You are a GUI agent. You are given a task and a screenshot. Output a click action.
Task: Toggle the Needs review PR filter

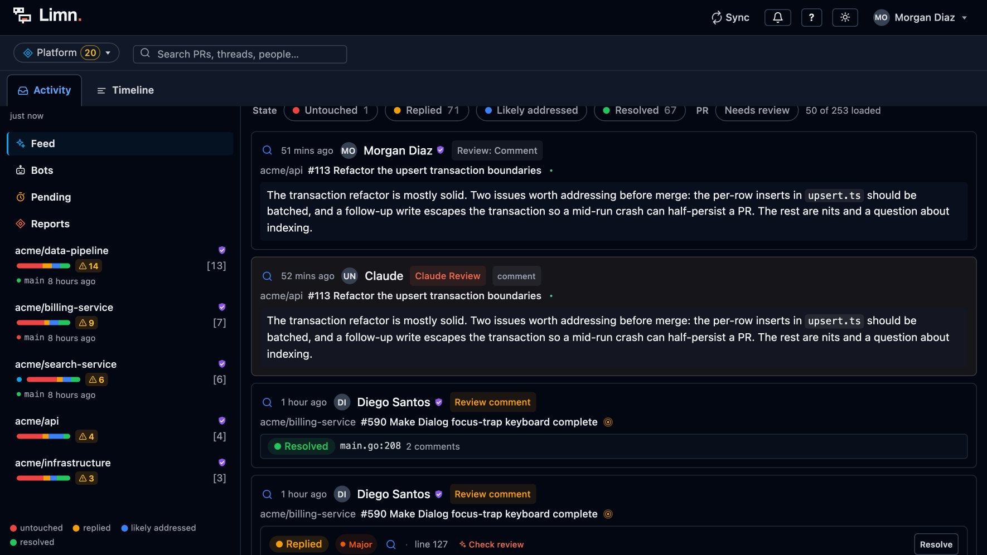pos(757,110)
